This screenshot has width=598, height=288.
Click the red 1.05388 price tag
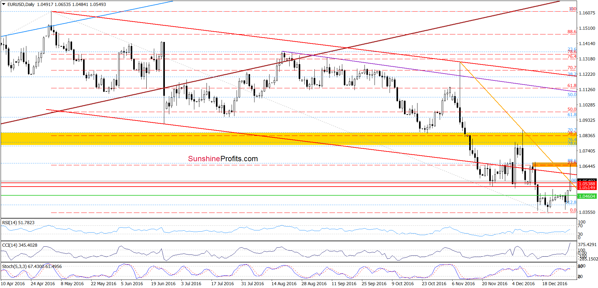587,184
